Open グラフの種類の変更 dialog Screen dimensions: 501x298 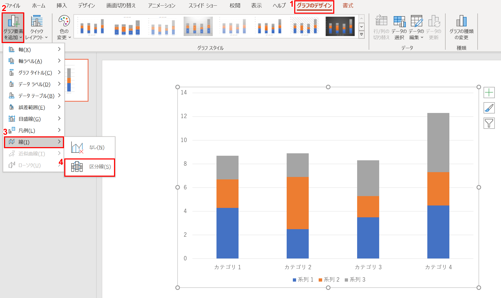point(461,27)
